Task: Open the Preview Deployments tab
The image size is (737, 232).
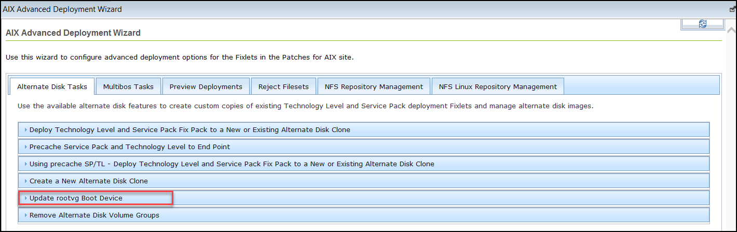Action: pos(206,86)
